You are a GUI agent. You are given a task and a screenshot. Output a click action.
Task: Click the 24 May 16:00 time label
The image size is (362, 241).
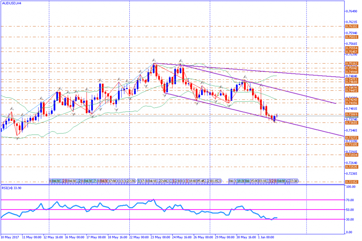click(182, 237)
